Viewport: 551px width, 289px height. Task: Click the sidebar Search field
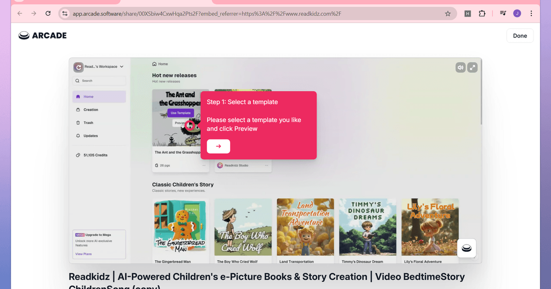tap(99, 81)
